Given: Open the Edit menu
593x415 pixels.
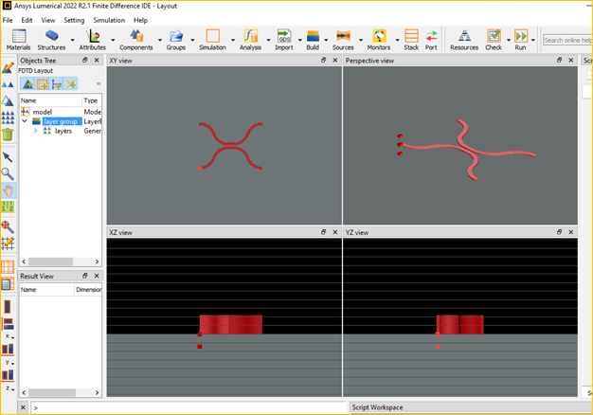Looking at the screenshot, I should click(x=27, y=20).
